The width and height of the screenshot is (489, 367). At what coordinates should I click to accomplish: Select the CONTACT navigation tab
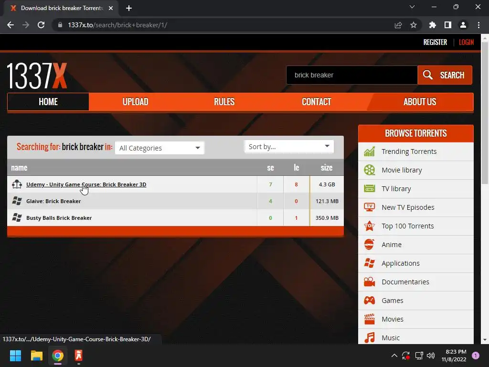pyautogui.click(x=316, y=102)
